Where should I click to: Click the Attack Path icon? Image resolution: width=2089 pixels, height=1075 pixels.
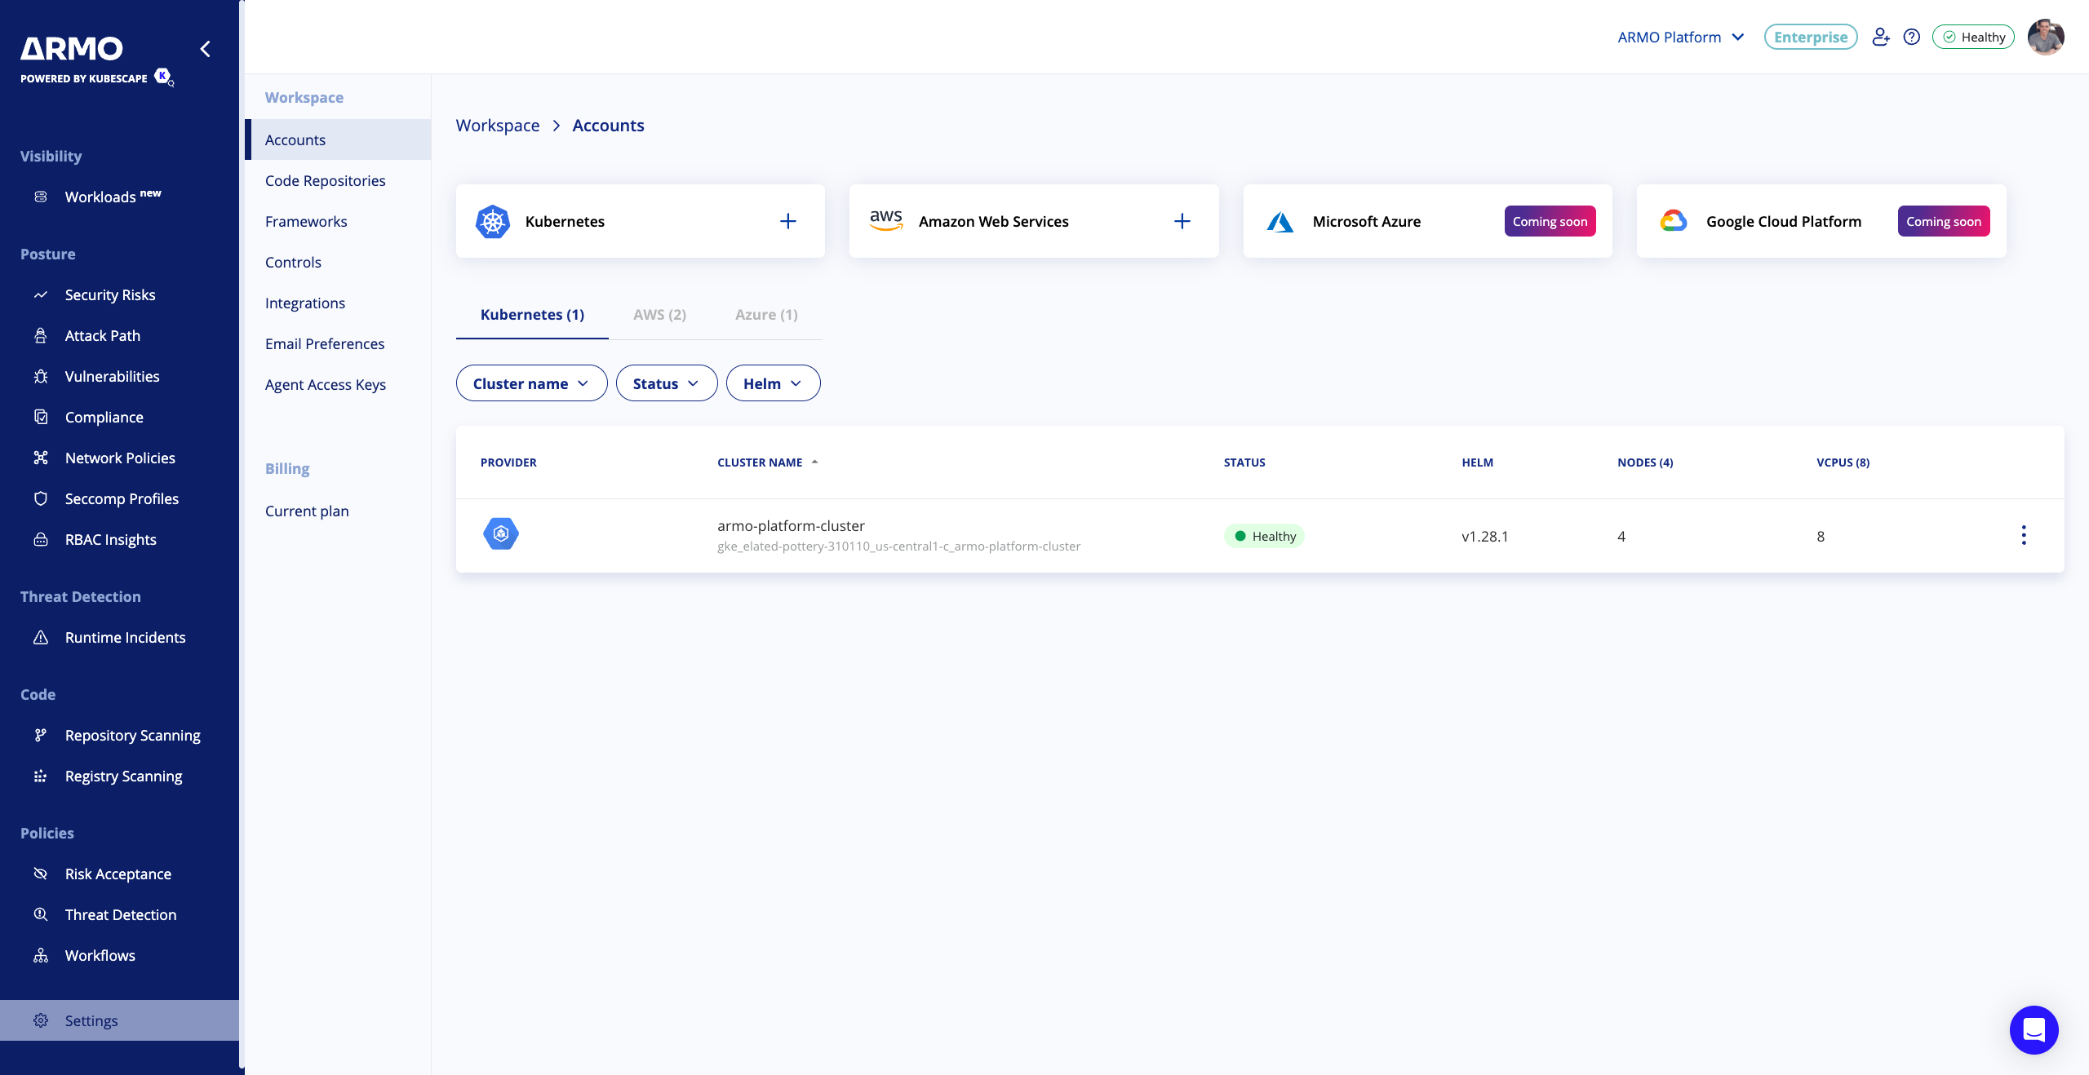click(x=41, y=335)
